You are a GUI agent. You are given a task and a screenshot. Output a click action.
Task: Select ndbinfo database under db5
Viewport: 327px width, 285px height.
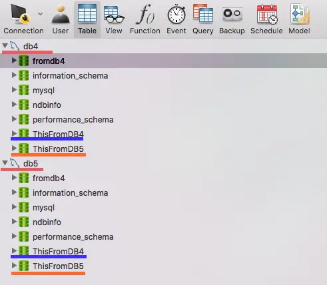point(47,222)
